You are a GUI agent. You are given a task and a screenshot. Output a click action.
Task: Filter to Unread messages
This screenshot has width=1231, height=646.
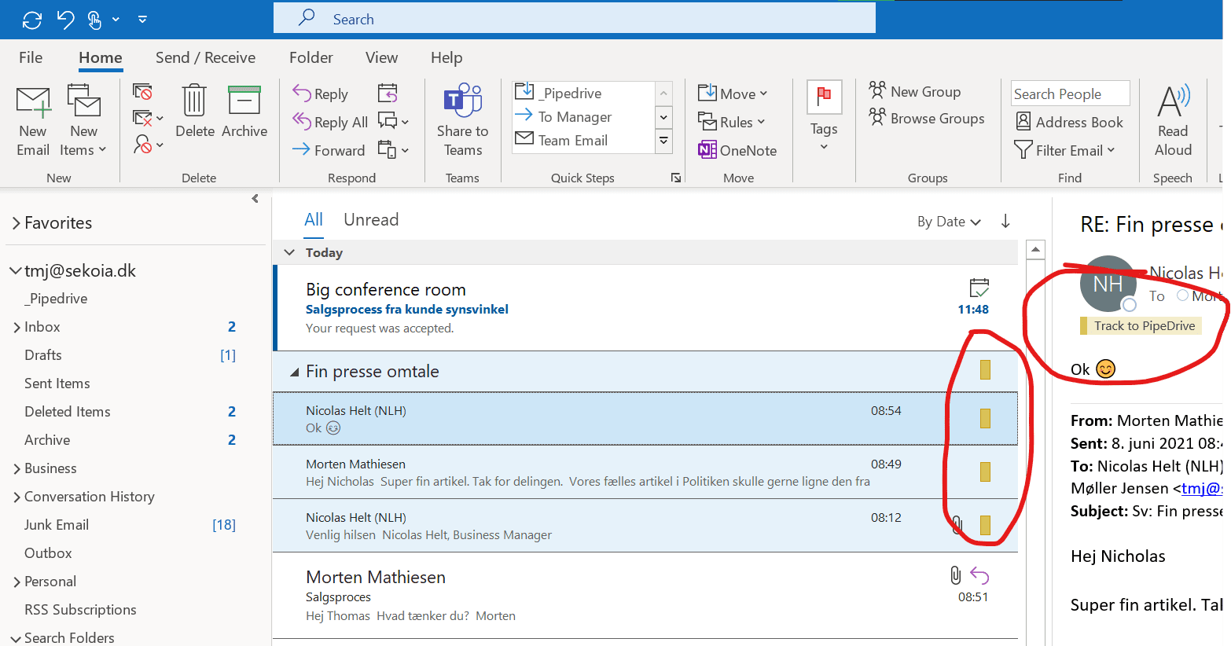371,220
